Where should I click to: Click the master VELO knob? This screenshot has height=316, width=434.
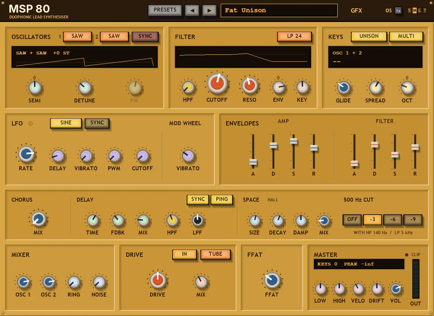pyautogui.click(x=358, y=289)
